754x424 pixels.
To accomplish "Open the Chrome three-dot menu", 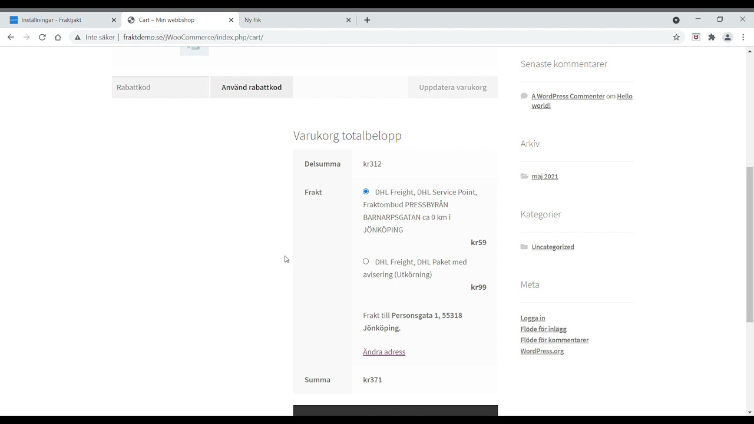I will pyautogui.click(x=743, y=37).
